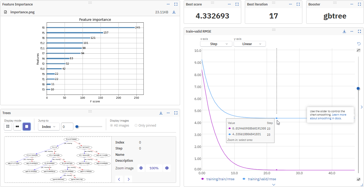This screenshot has width=364, height=187.
Task: Open the Step x-axis dropdown
Action: point(216,44)
